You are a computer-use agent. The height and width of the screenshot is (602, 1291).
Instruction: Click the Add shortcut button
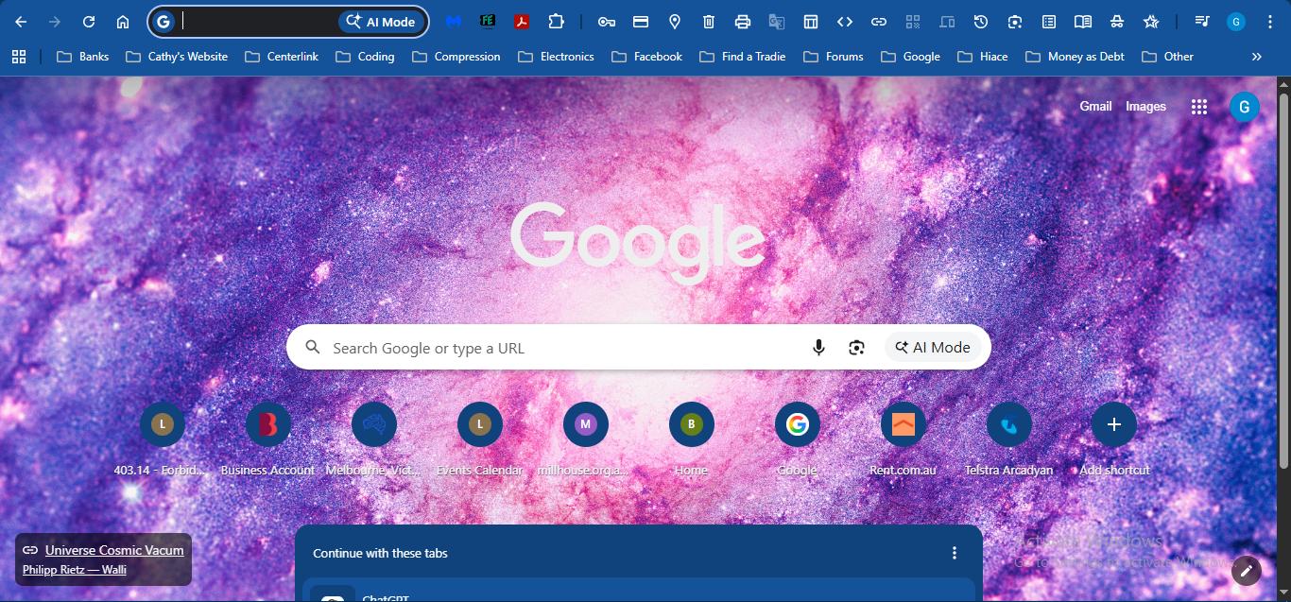coord(1114,440)
